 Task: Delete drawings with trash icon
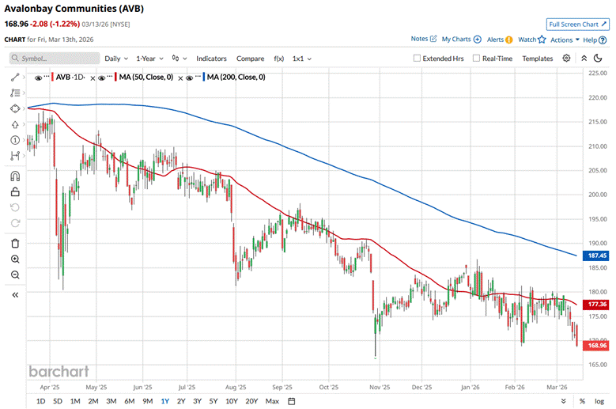pyautogui.click(x=15, y=244)
